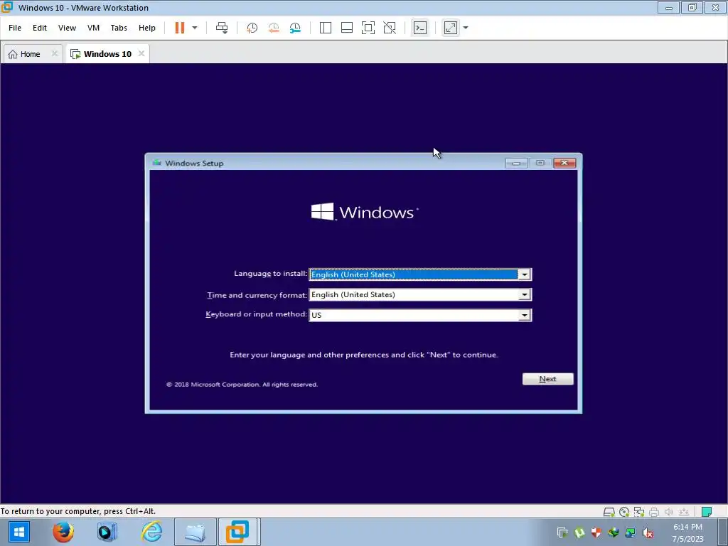Viewport: 728px width, 546px height.
Task: Open the File menu
Action: (15, 28)
